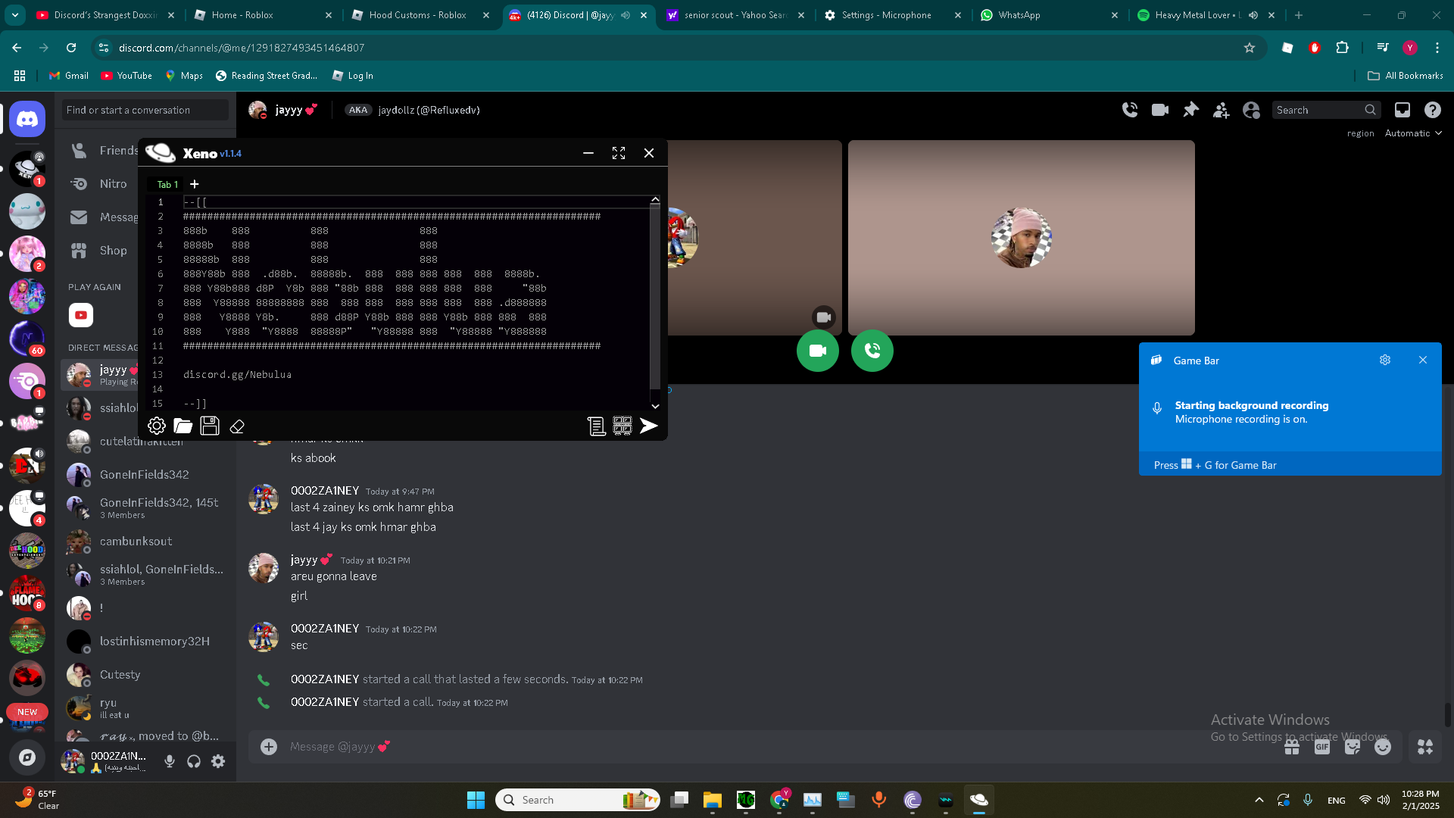Open the Chrome tab search dropdown

(x=15, y=15)
